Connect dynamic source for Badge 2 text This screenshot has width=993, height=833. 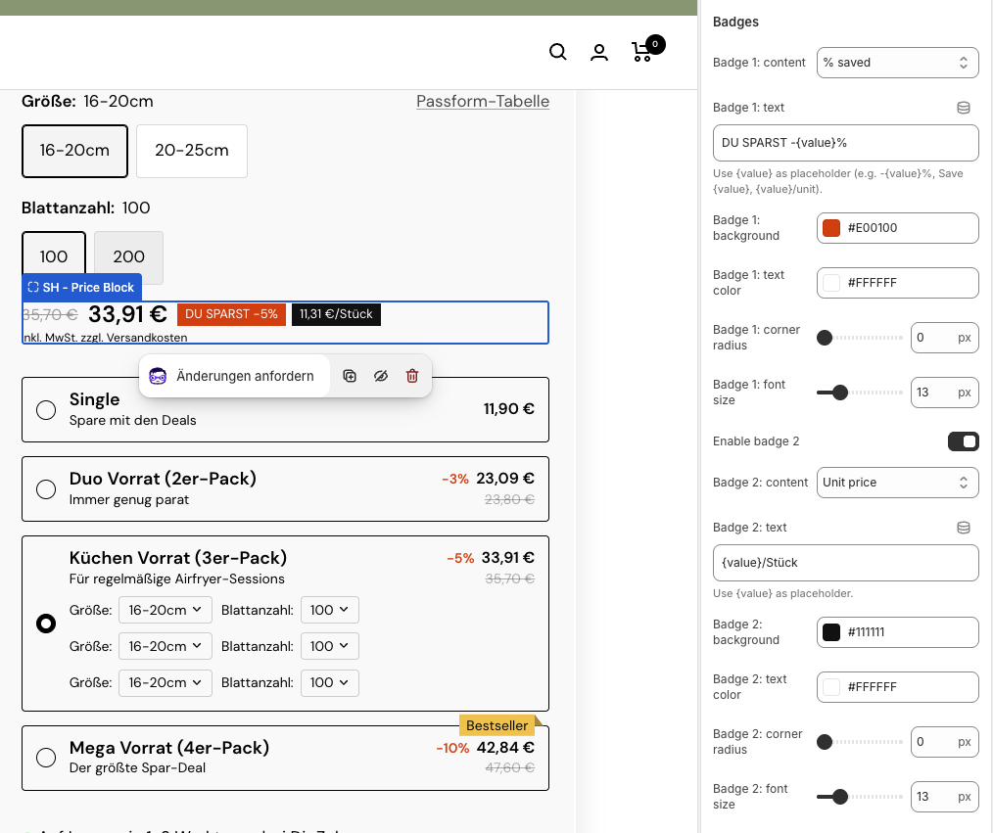964,528
